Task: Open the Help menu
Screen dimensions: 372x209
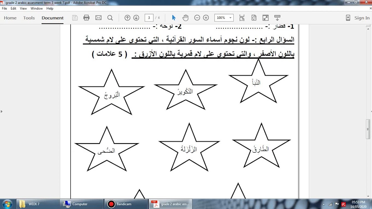Action: (50, 8)
